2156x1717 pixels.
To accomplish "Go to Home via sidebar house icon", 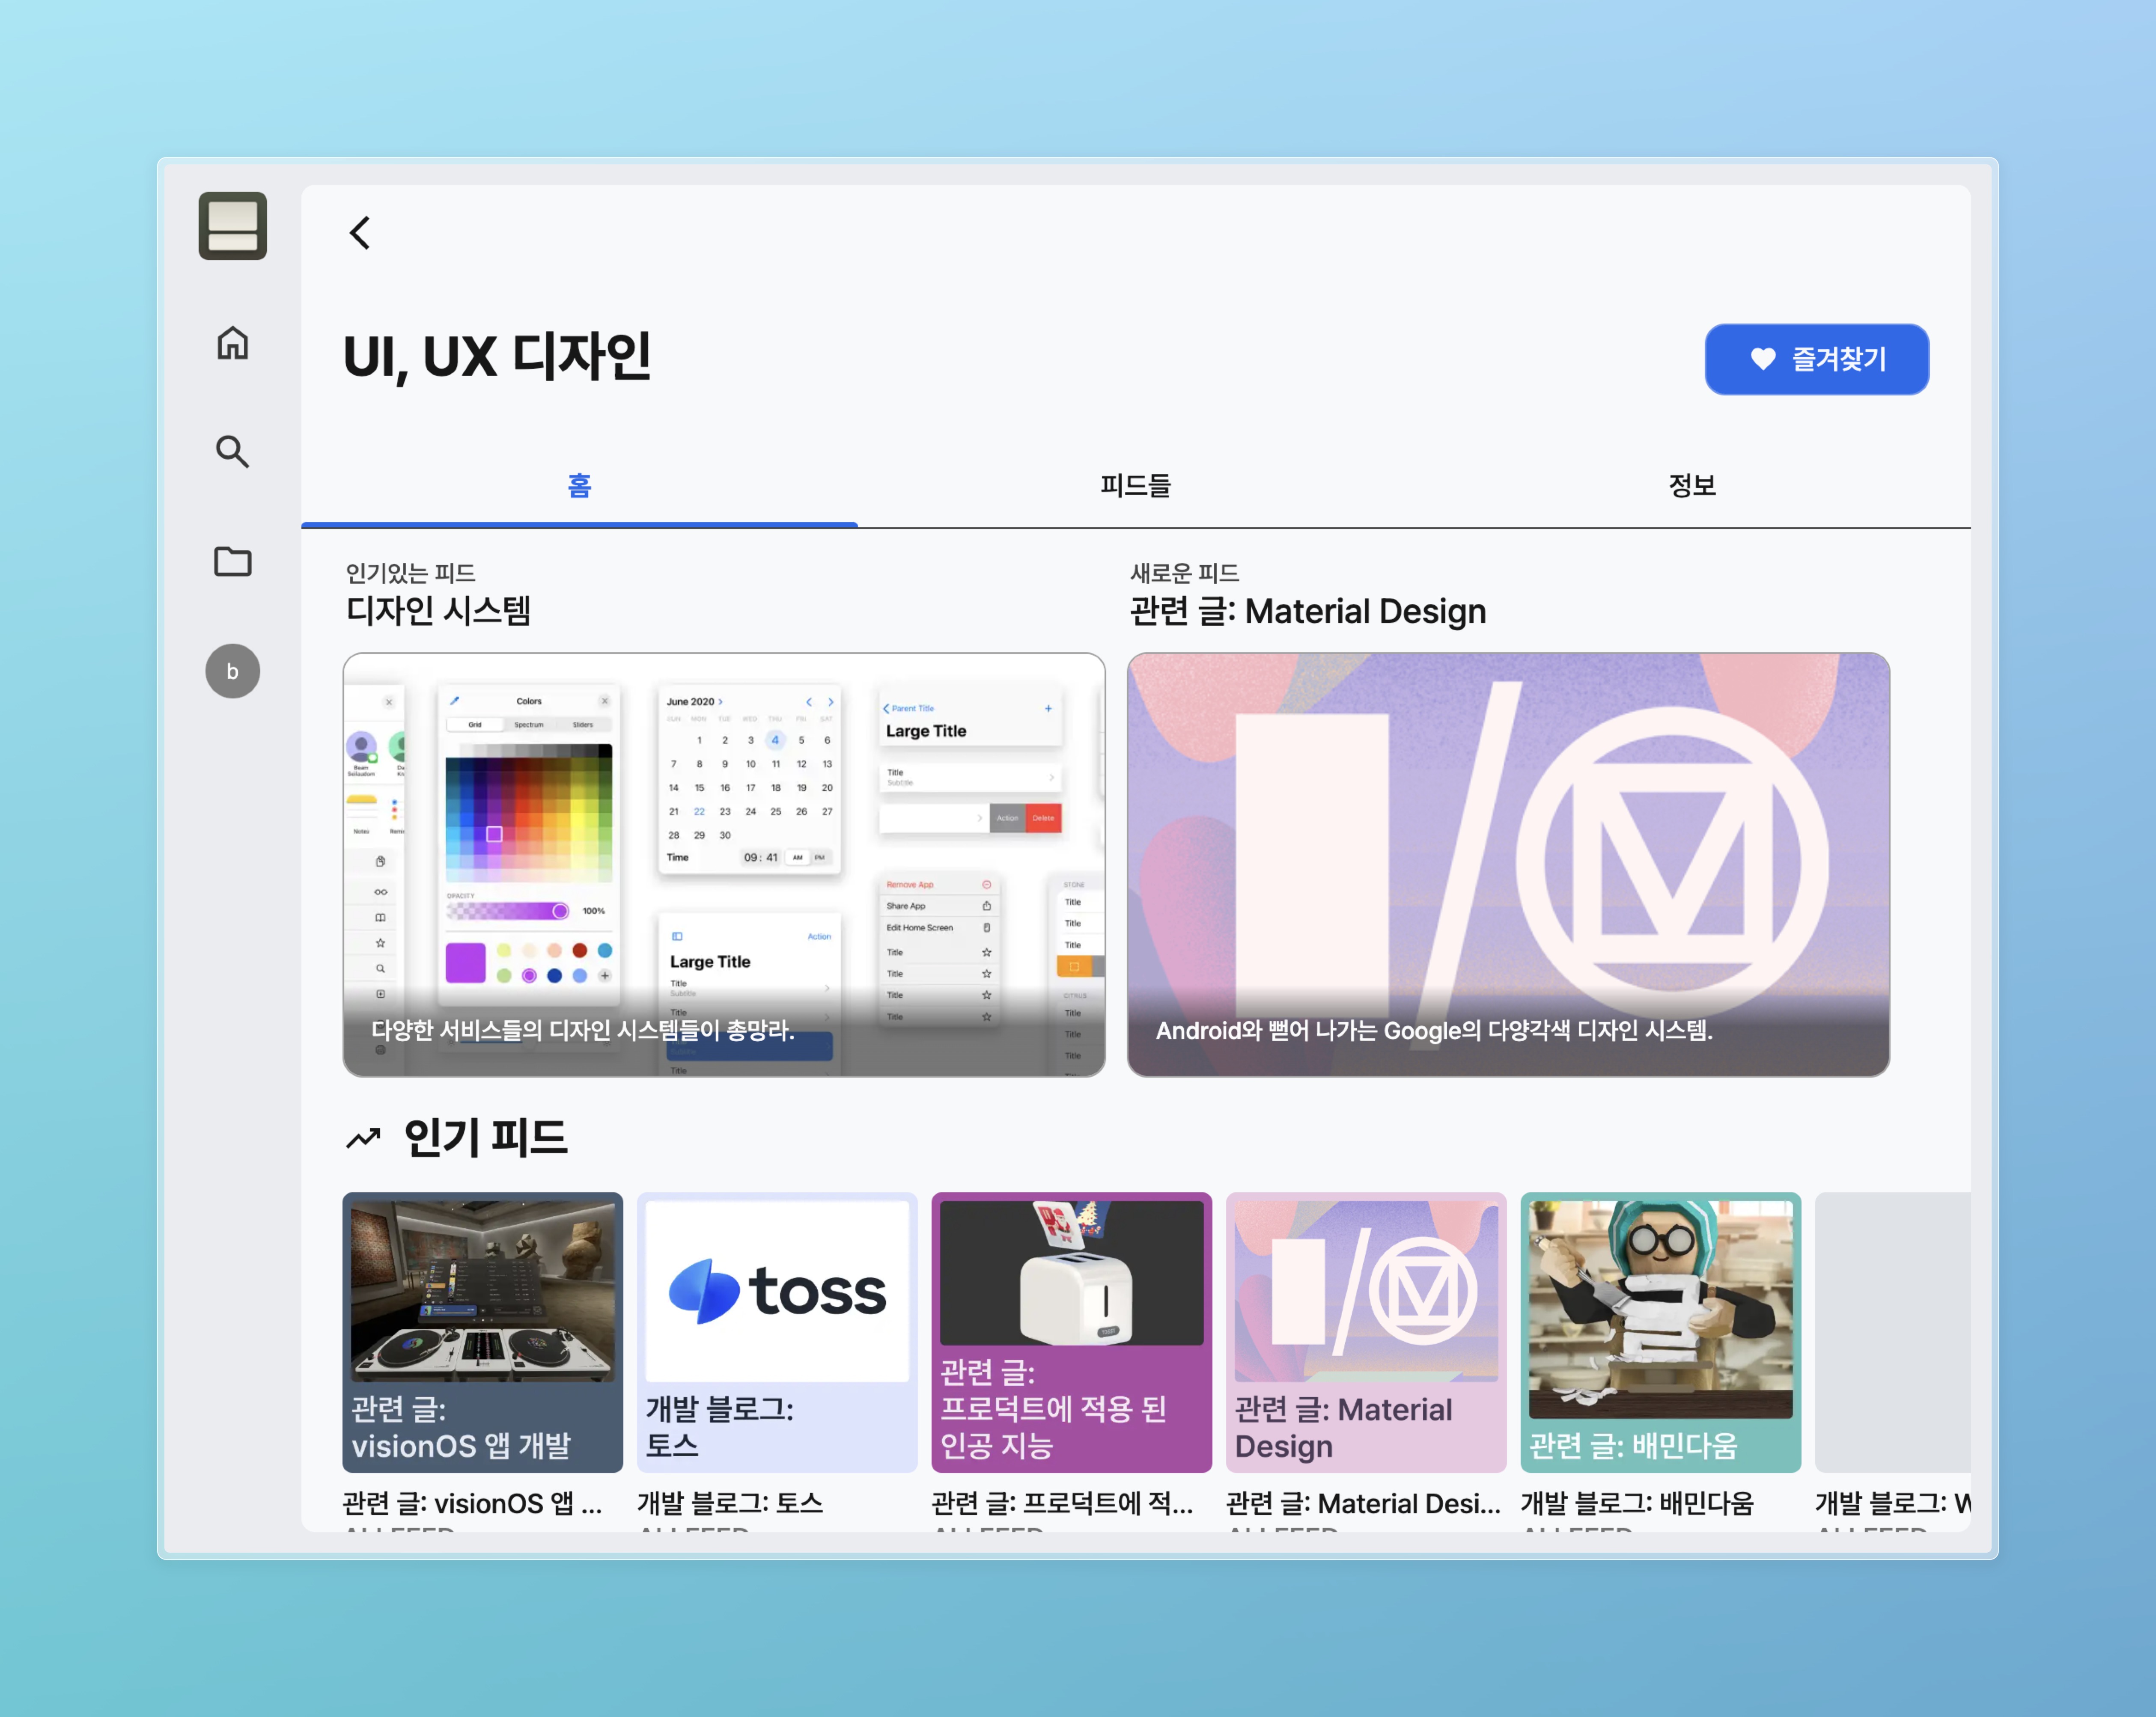I will click(232, 343).
